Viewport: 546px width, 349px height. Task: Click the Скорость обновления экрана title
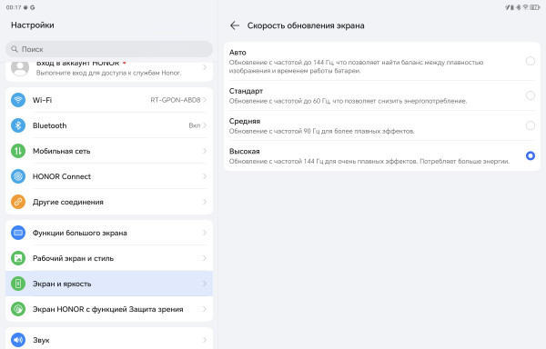306,25
